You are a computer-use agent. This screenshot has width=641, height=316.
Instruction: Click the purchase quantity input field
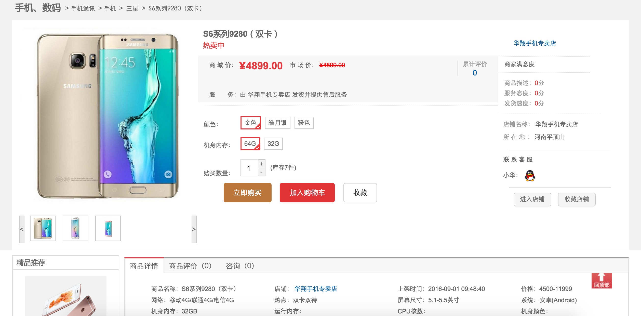coord(249,168)
